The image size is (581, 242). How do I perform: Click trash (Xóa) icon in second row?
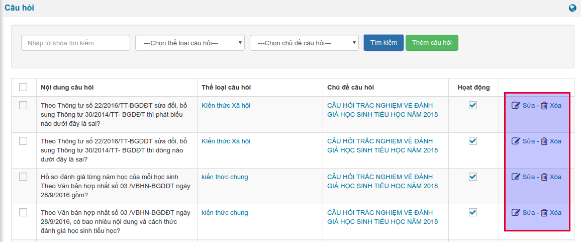[544, 141]
